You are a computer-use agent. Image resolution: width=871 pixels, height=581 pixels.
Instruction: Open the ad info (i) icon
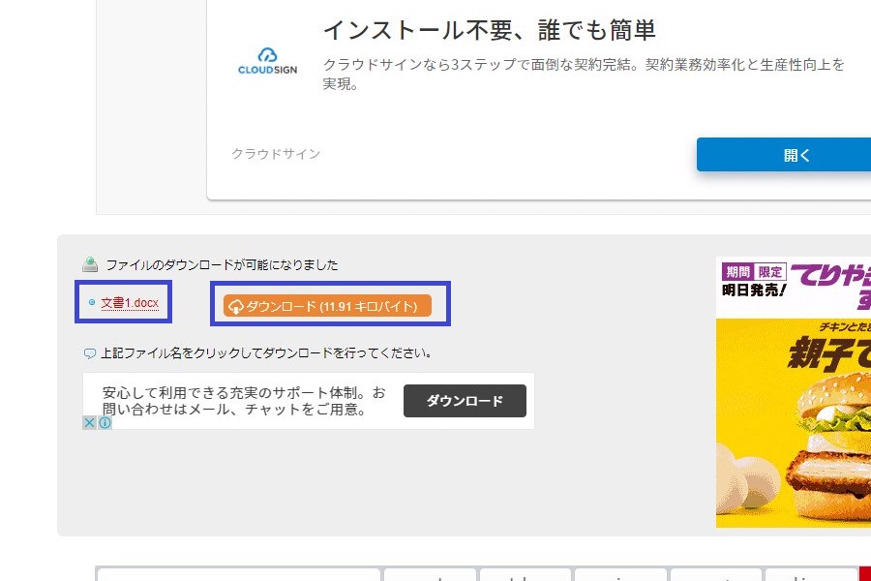(105, 423)
